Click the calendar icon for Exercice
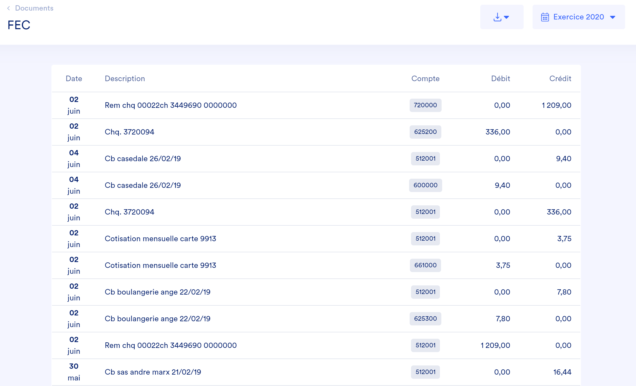The image size is (636, 386). 545,17
